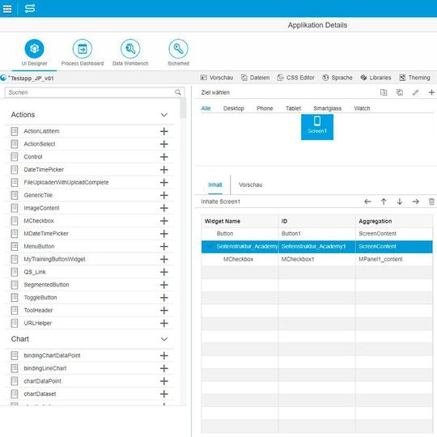Click the search magnifier icon in Suchen field
Image resolution: width=437 pixels, height=437 pixels.
tap(178, 92)
